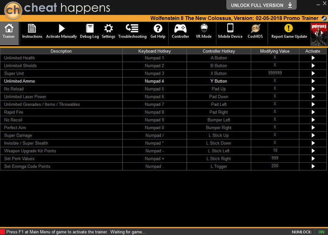
Task: Activate Set Enimga Code Points cheat
Action: pyautogui.click(x=313, y=166)
